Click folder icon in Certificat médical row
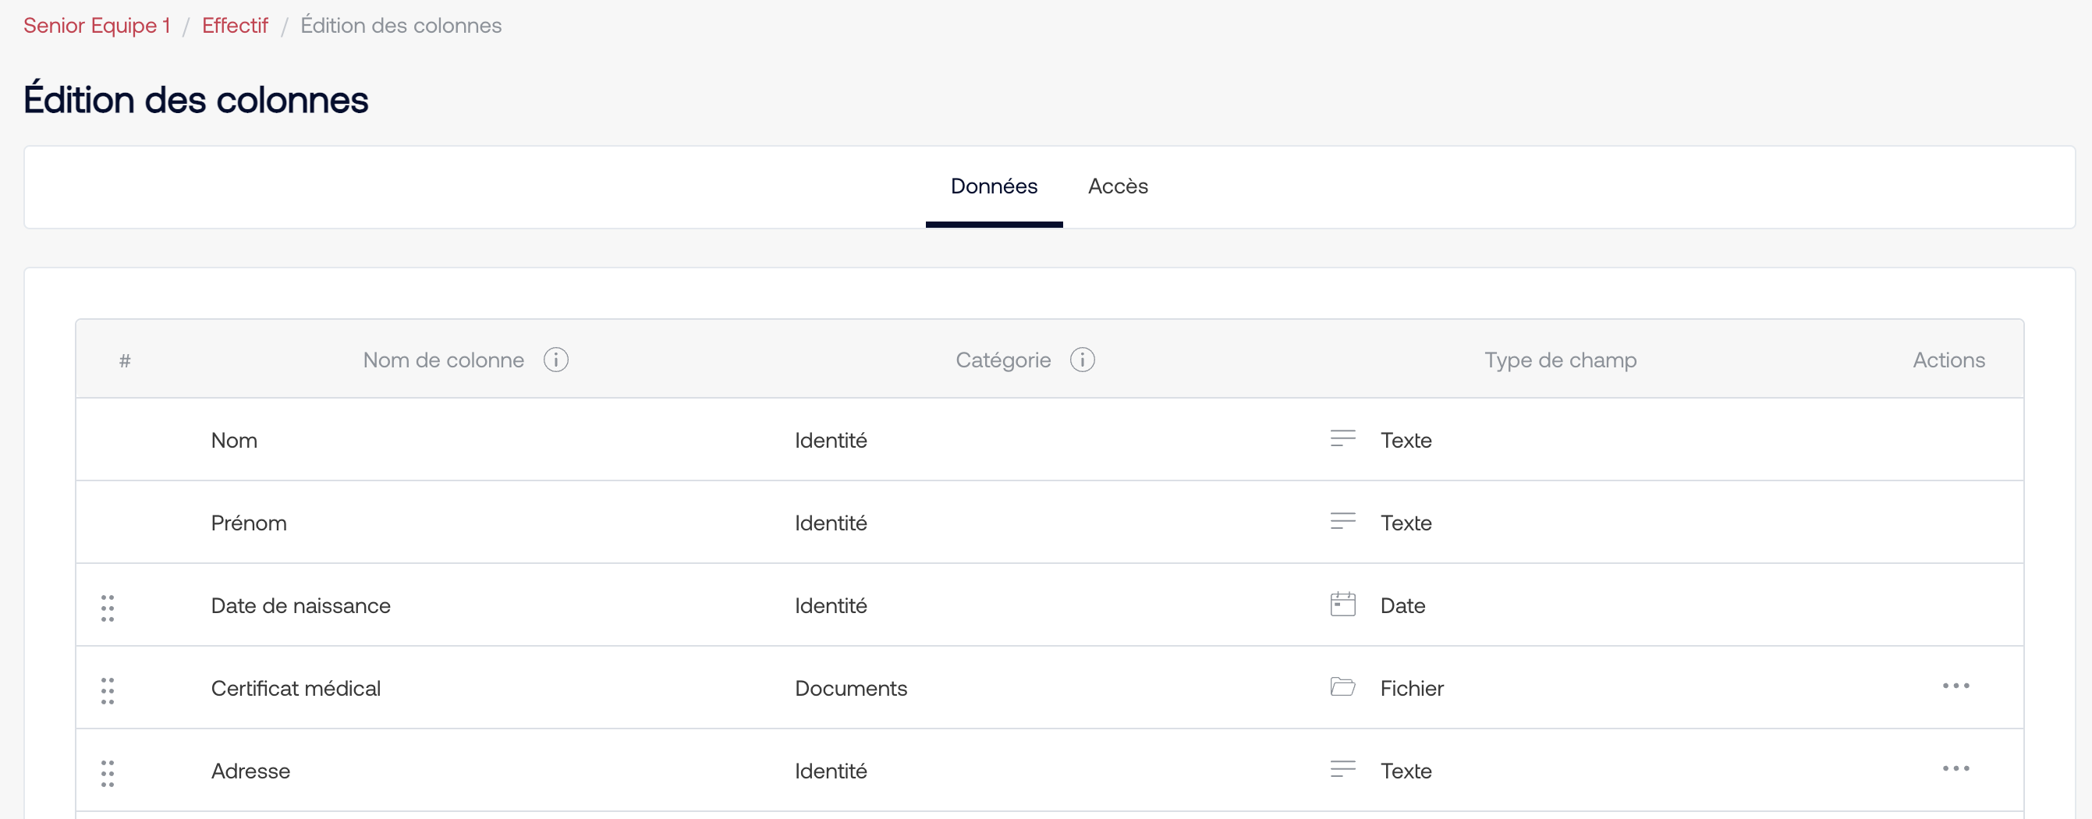This screenshot has height=819, width=2092. (x=1342, y=687)
